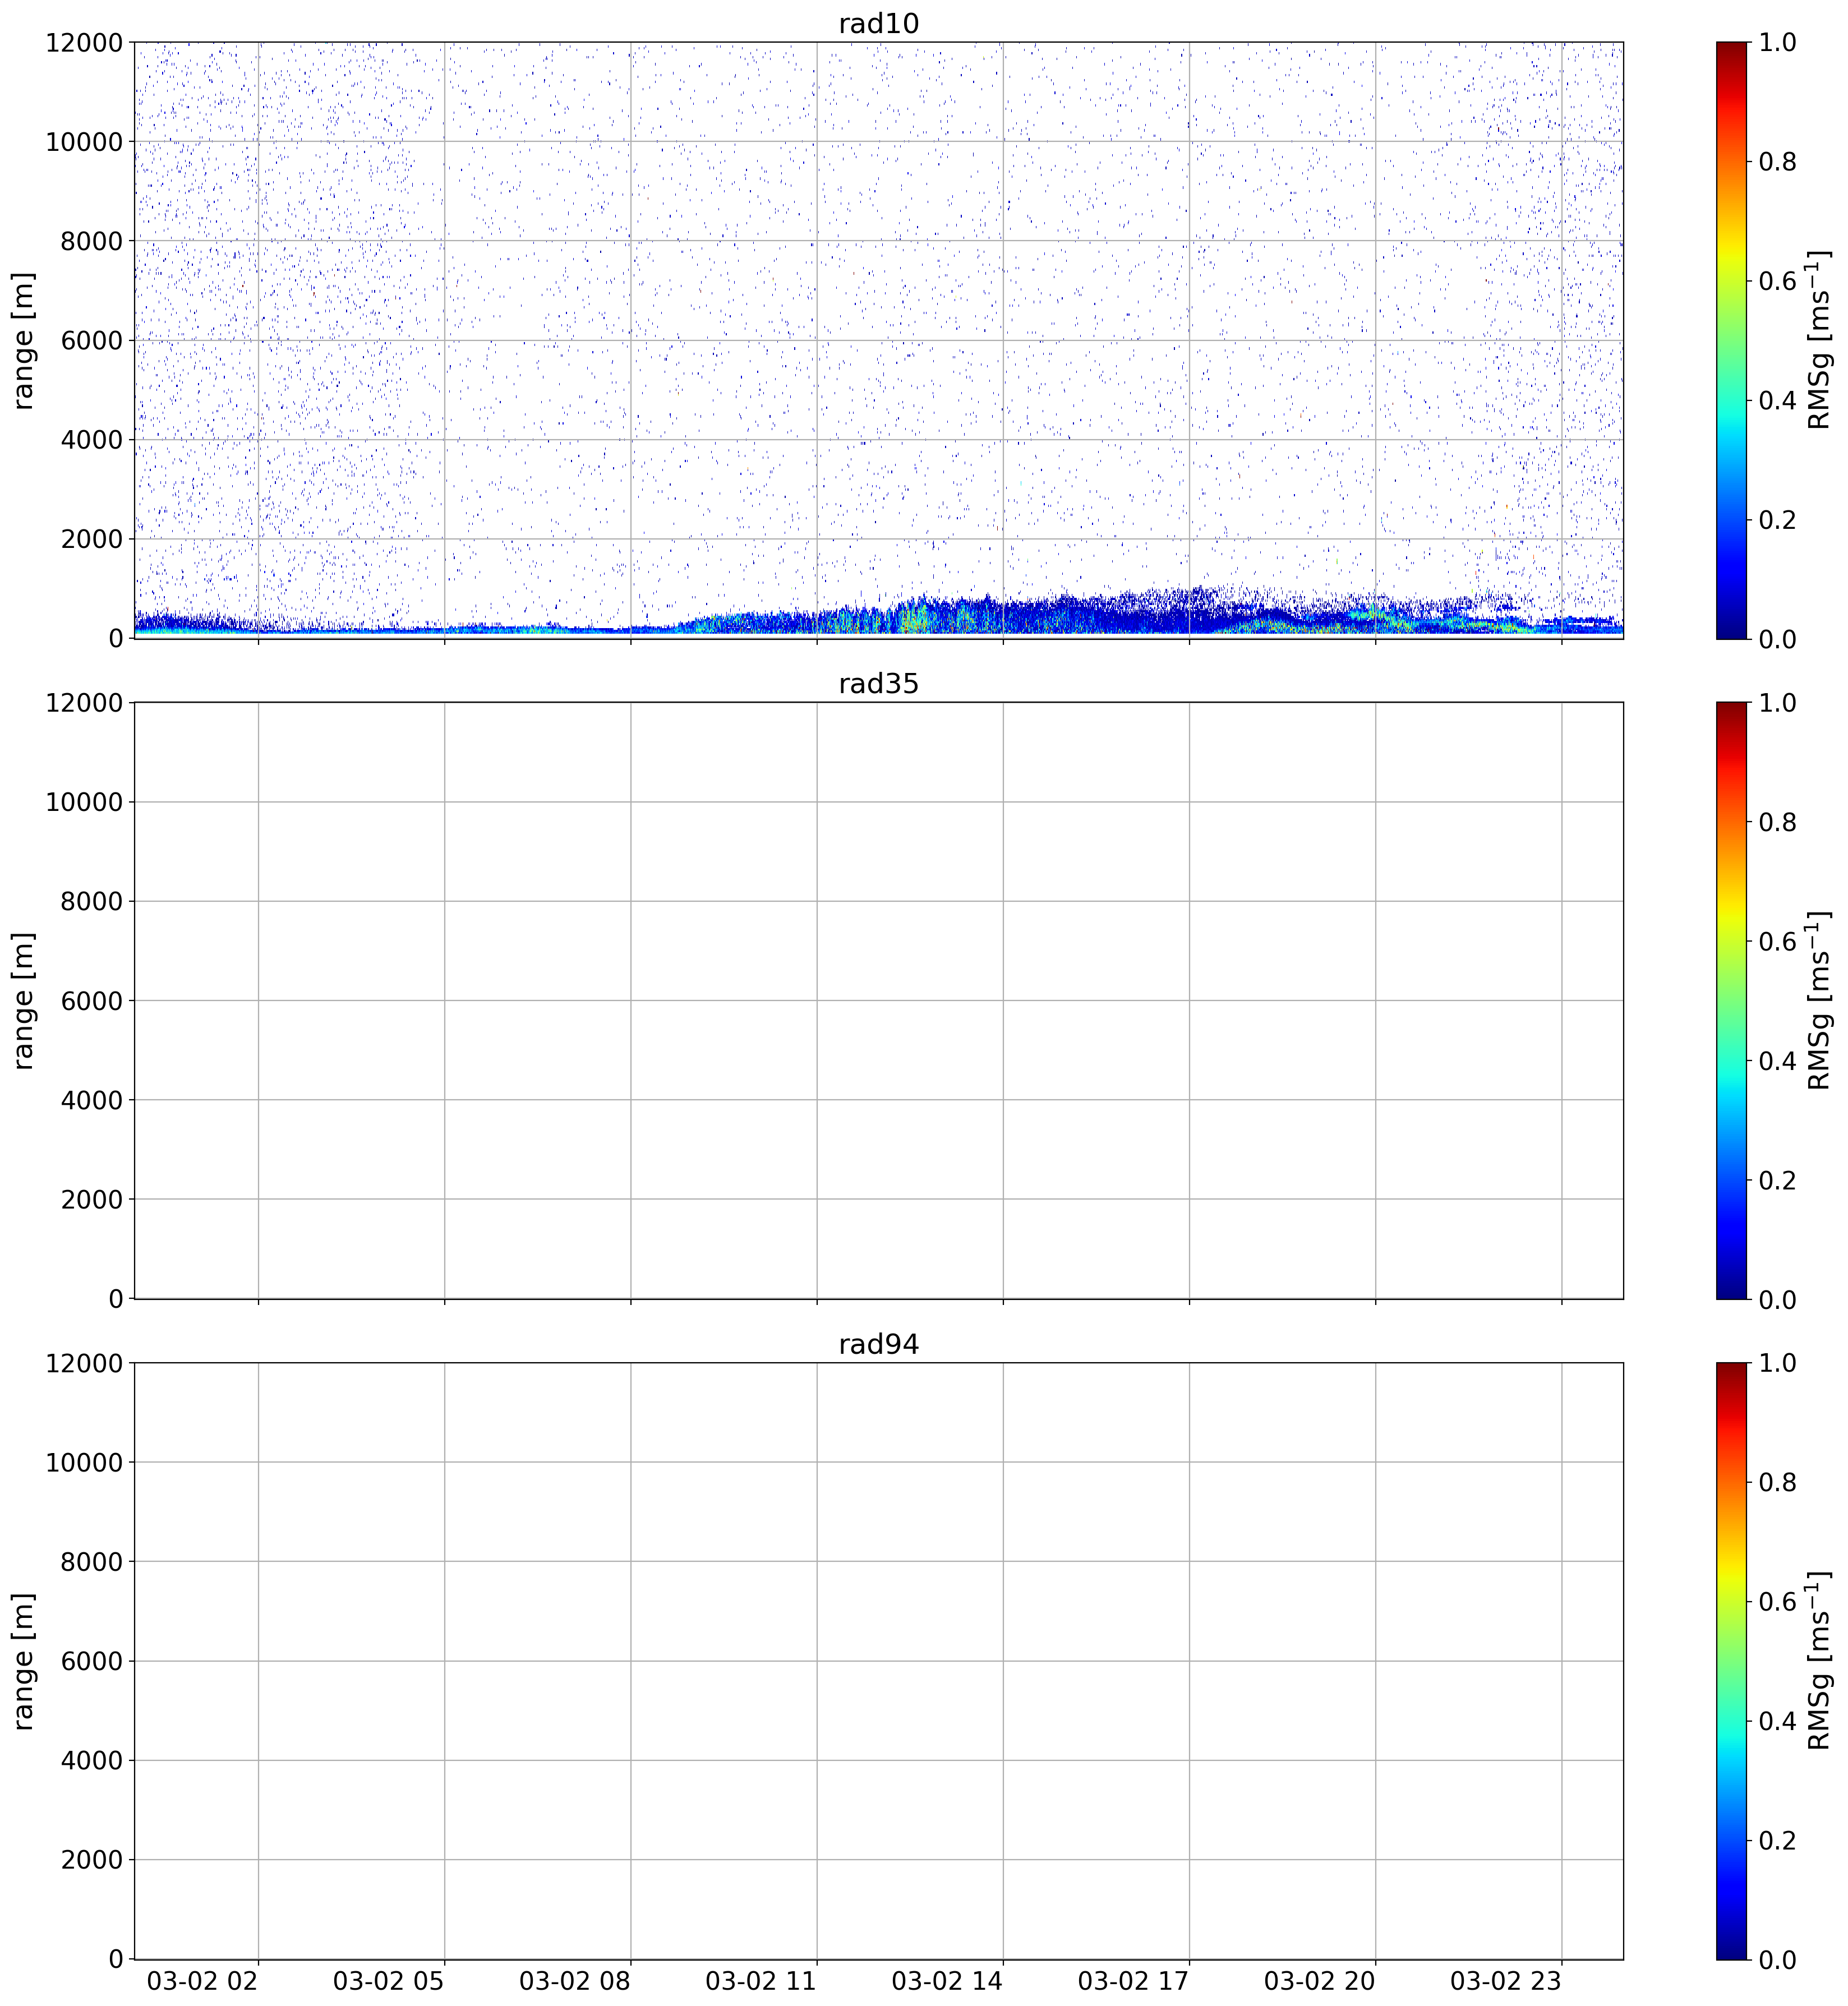Click the "range [m]" label of rad94 plot
The width and height of the screenshot is (1848, 2006).
[x=24, y=1661]
